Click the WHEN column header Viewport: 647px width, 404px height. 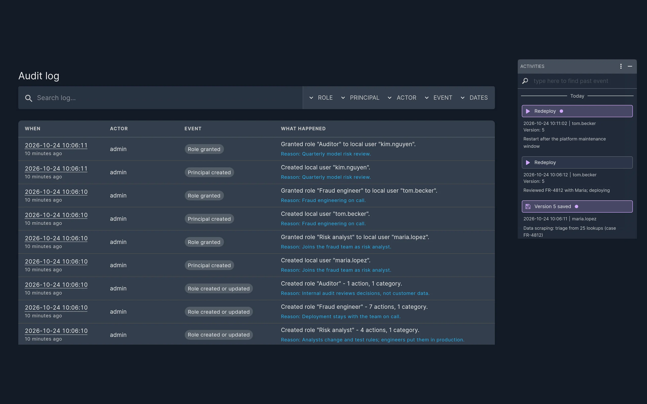coord(33,129)
